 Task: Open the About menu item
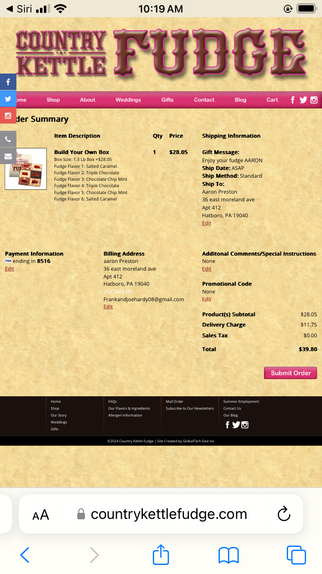pos(88,100)
